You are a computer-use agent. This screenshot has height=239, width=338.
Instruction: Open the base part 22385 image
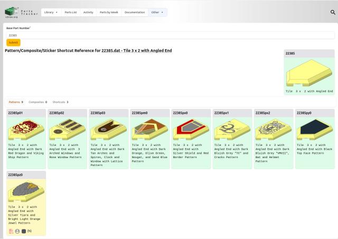309,73
